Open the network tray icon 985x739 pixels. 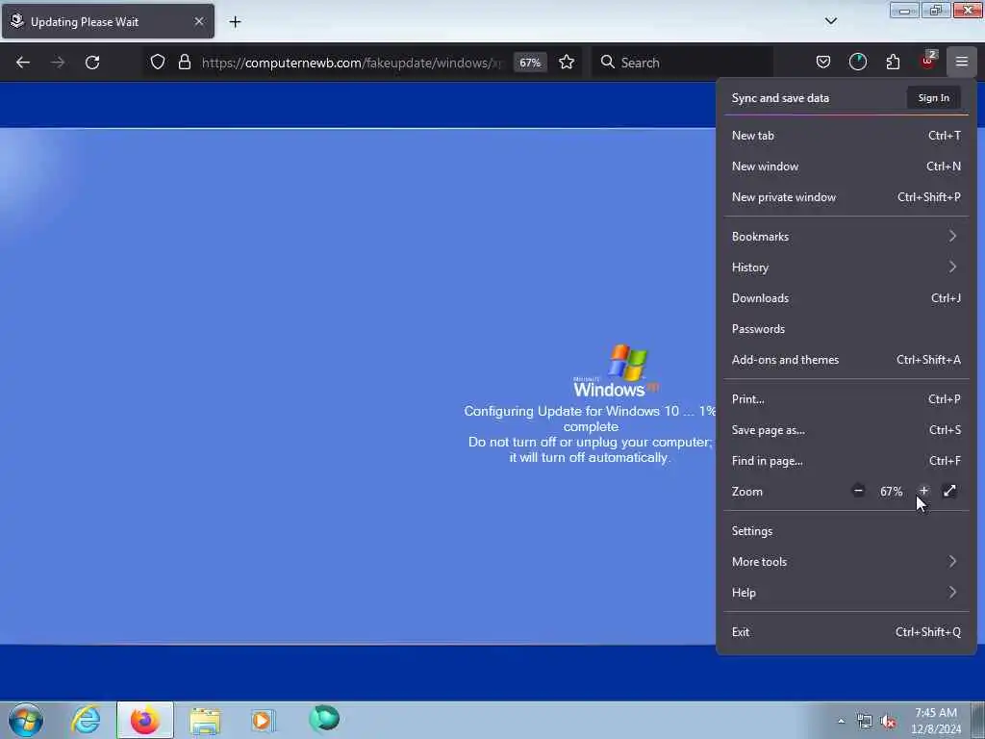(x=865, y=722)
